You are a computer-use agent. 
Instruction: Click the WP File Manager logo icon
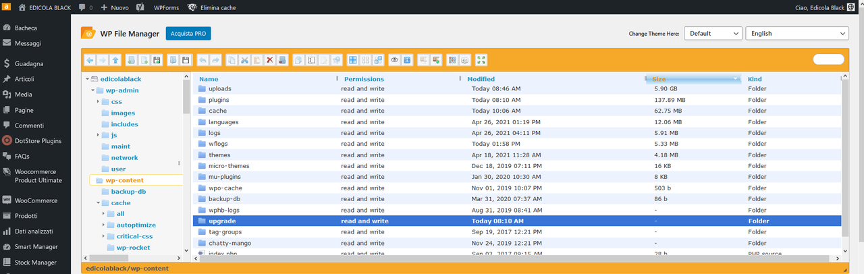[88, 33]
